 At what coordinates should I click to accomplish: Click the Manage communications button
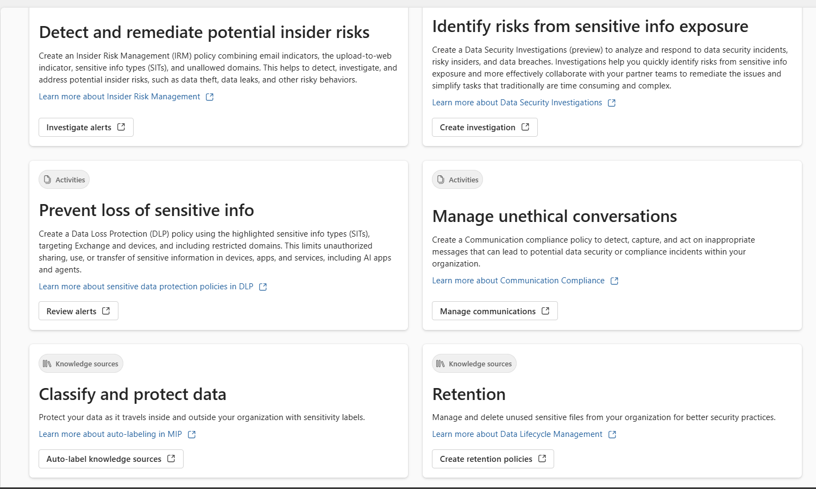(494, 311)
